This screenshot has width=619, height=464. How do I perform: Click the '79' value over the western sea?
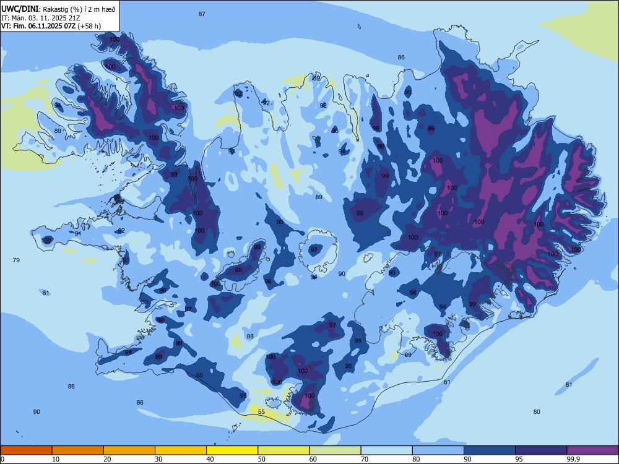pos(16,260)
